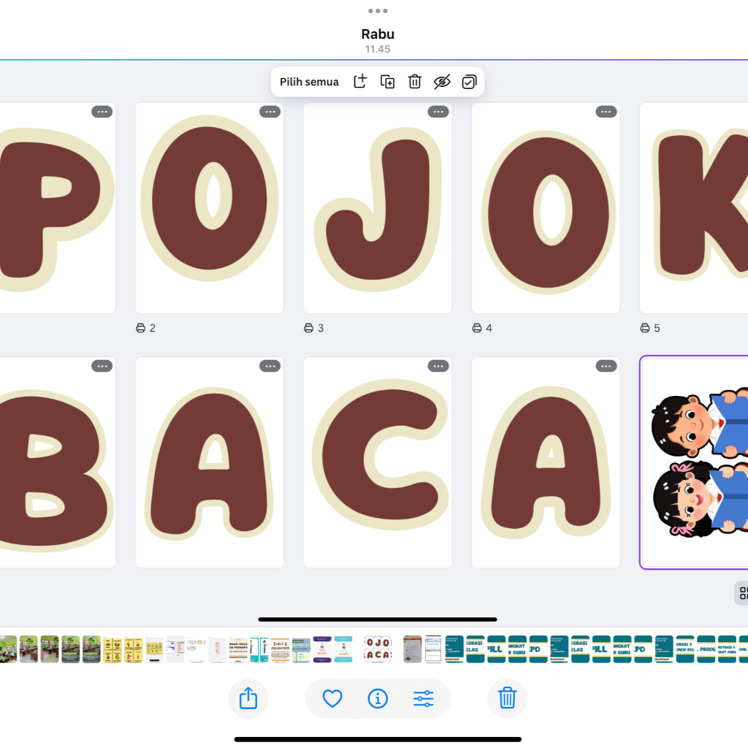Tap the three dots at the top of the screen
748x748 pixels.
tap(378, 11)
